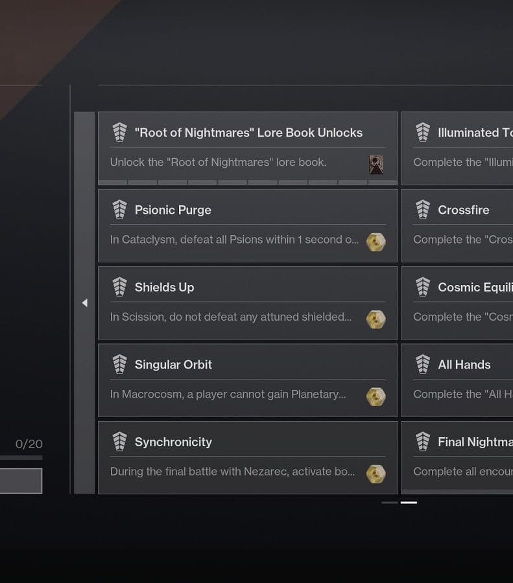Open the "Root of Nightmares" Lore Book Unlocks title

click(248, 133)
